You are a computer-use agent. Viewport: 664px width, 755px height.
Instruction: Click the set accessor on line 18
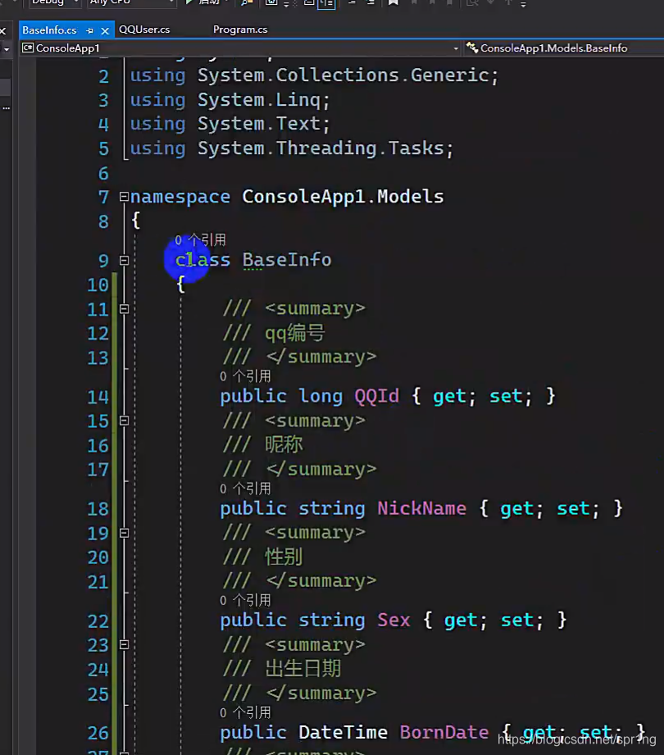click(x=573, y=508)
